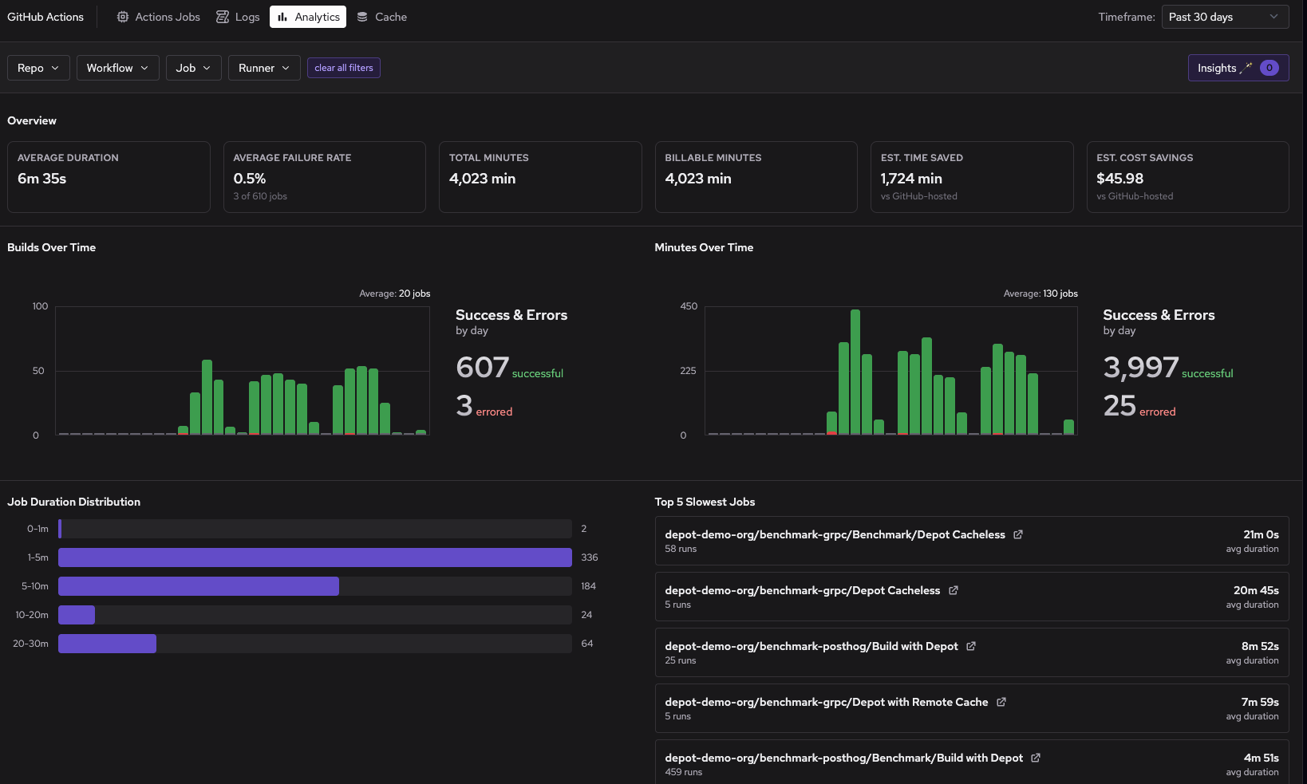The width and height of the screenshot is (1307, 784).
Task: Expand the Workflow filter
Action: (x=117, y=68)
